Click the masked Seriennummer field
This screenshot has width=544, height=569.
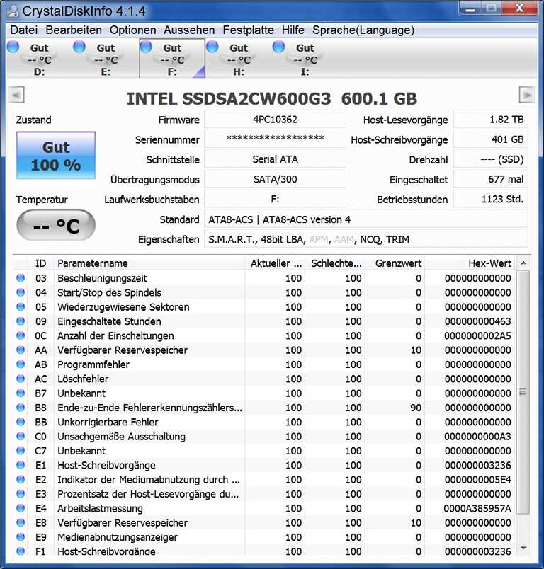coord(276,139)
